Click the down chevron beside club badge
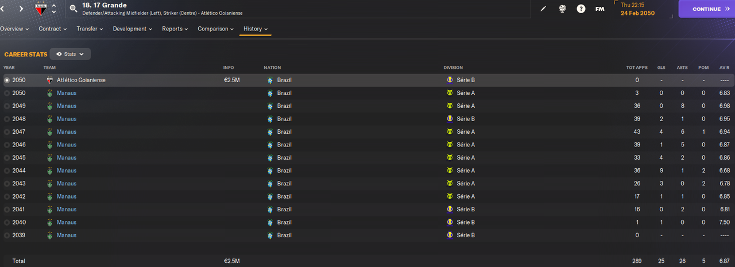 [54, 12]
